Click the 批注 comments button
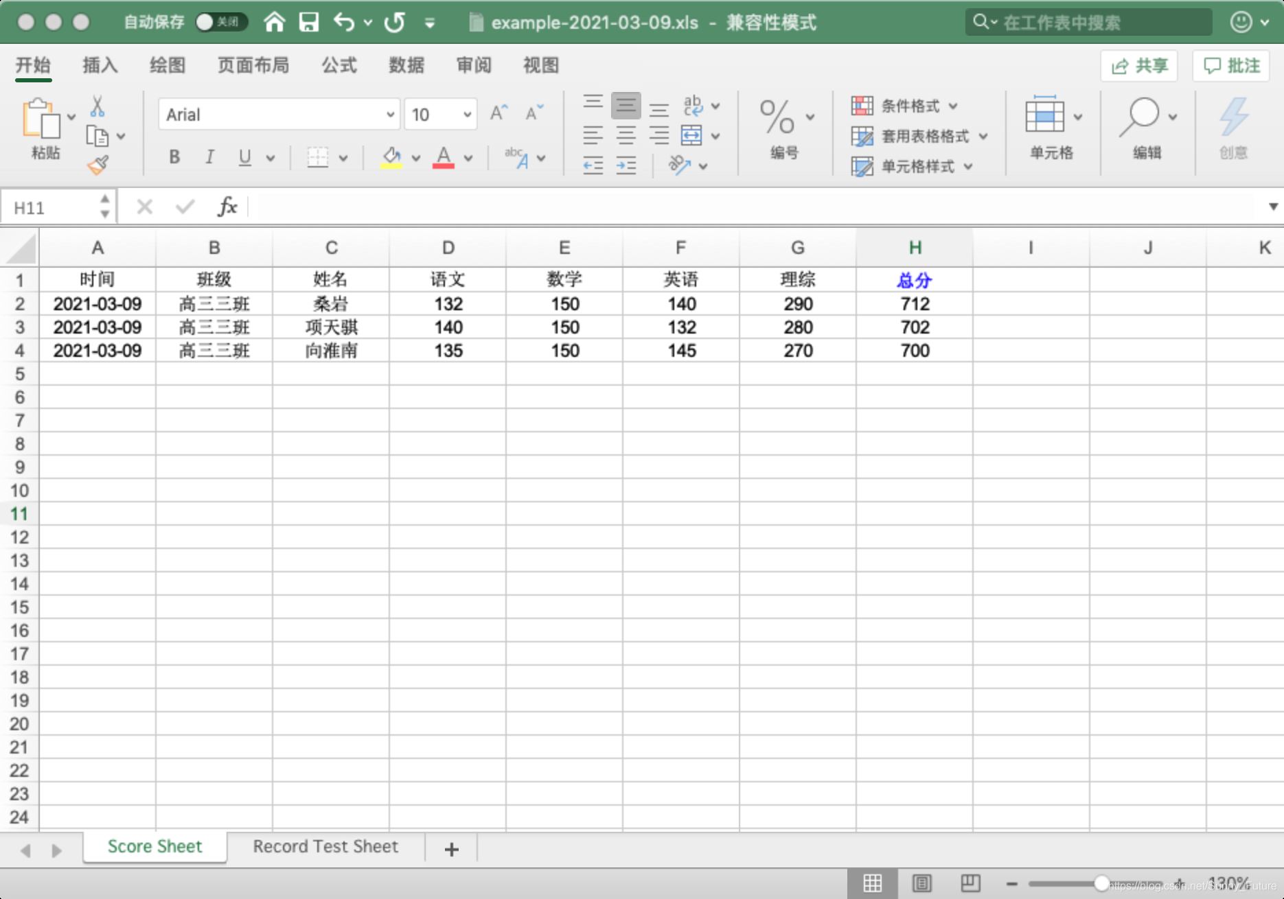This screenshot has width=1284, height=899. click(1230, 66)
